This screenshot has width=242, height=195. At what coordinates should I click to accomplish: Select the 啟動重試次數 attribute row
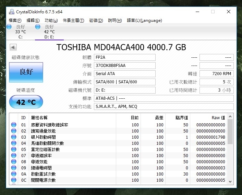click(x=118, y=174)
